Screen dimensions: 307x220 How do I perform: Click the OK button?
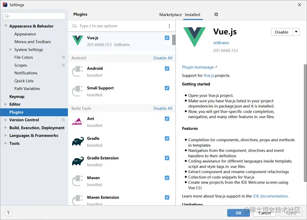239,213
